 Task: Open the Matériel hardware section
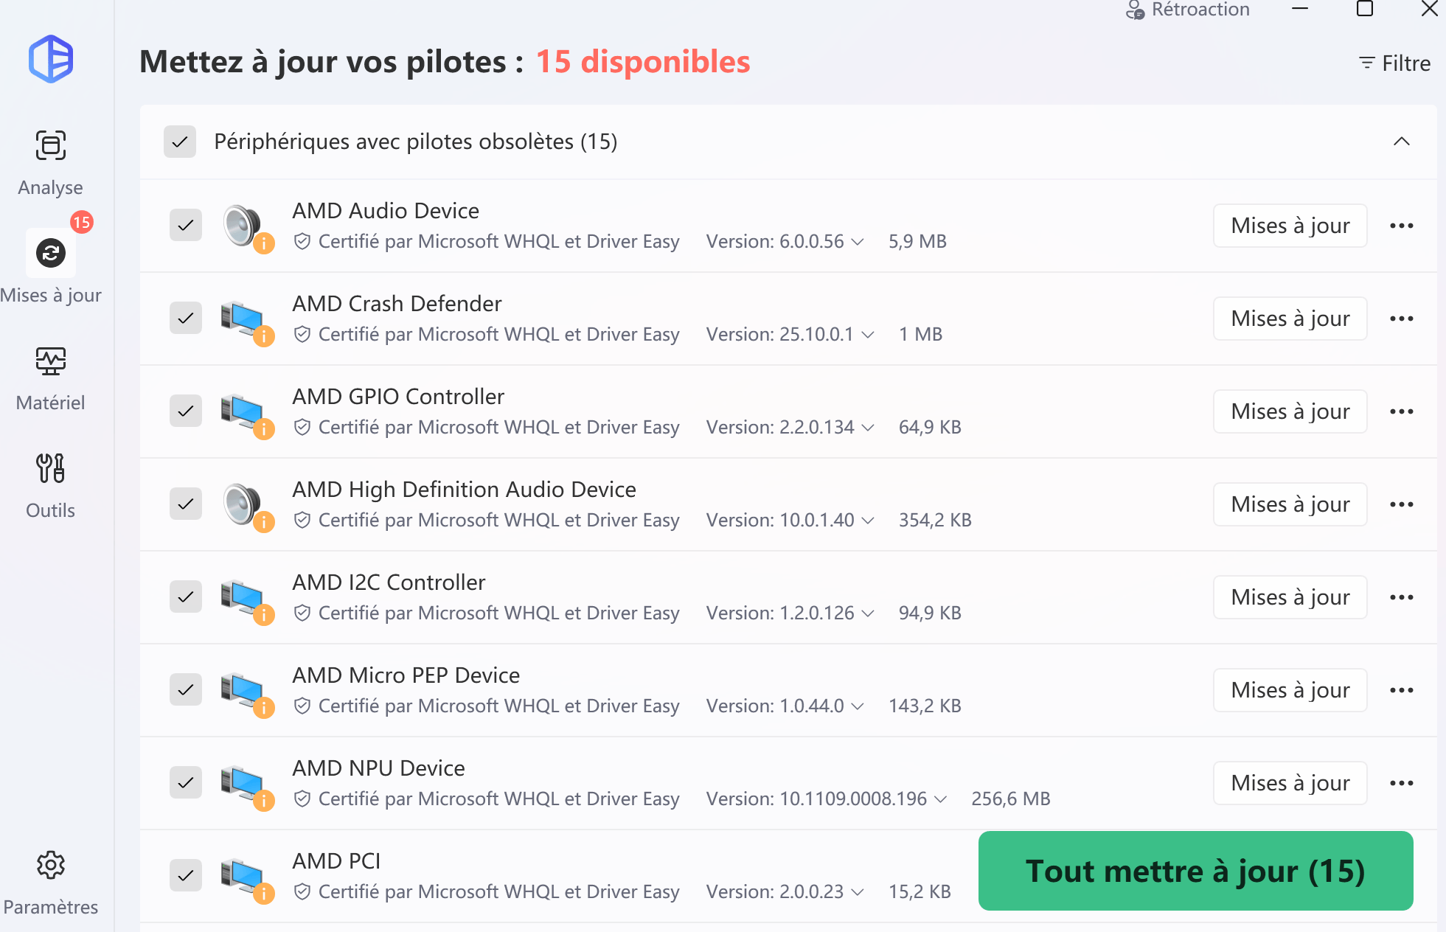point(50,378)
